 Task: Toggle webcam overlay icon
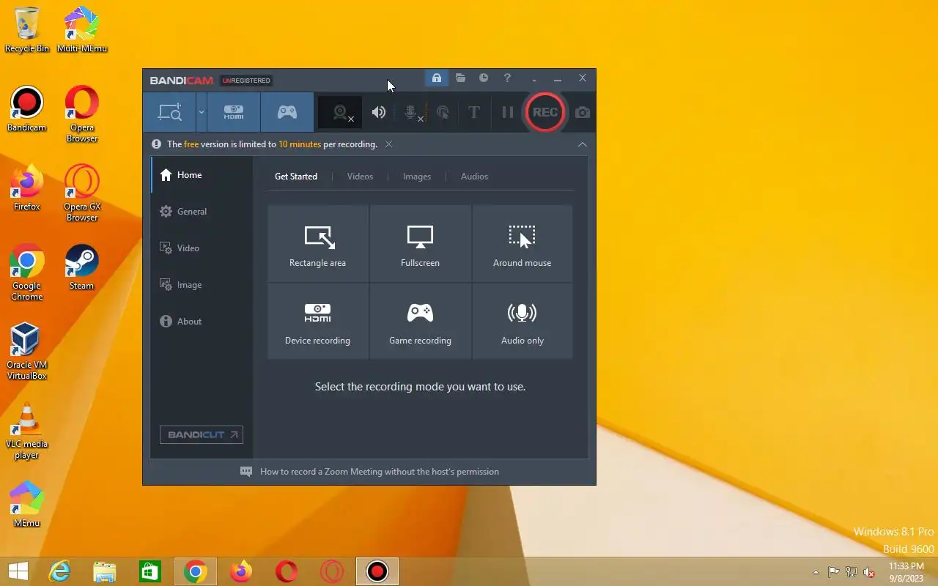tap(341, 112)
